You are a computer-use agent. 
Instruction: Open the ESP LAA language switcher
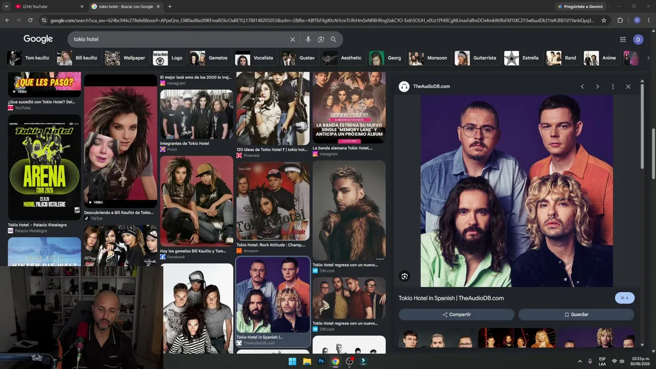(602, 361)
